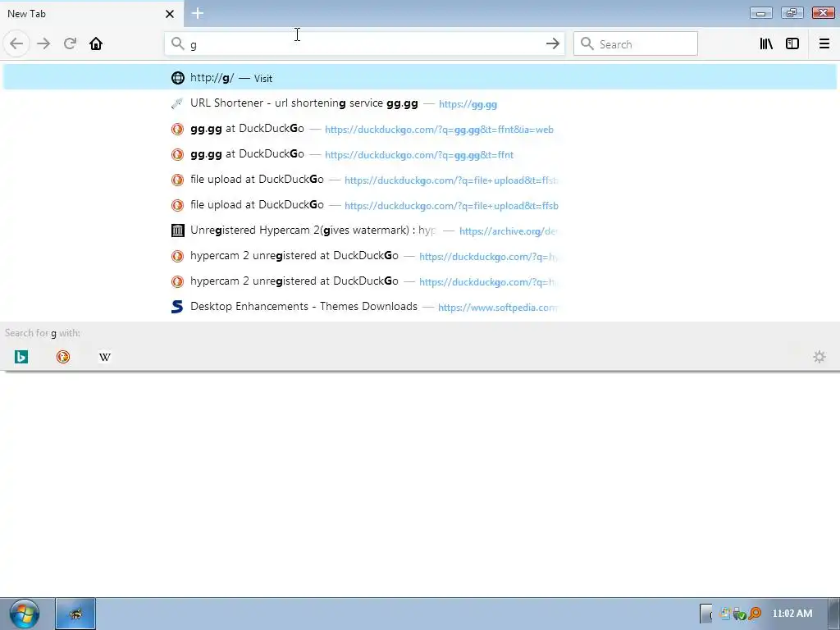Open the Library icon
The height and width of the screenshot is (630, 840).
(766, 43)
